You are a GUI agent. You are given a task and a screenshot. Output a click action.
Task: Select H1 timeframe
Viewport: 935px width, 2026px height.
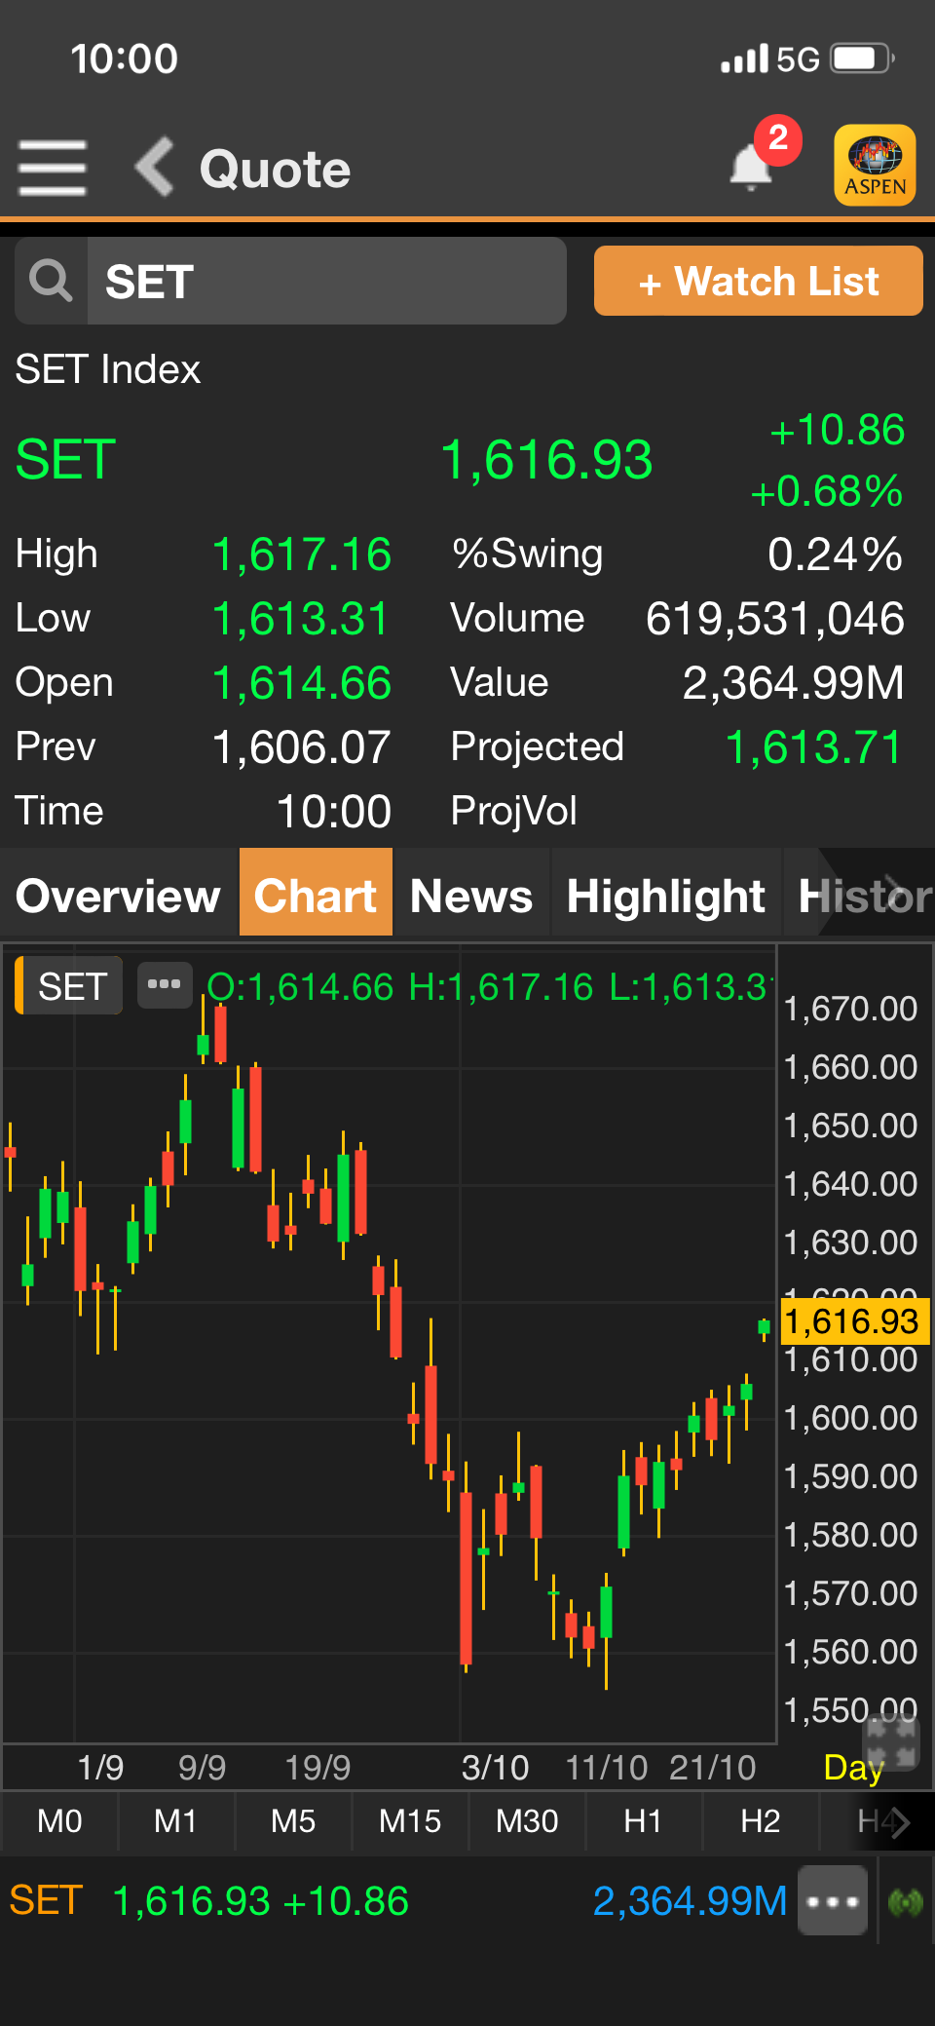[644, 1821]
